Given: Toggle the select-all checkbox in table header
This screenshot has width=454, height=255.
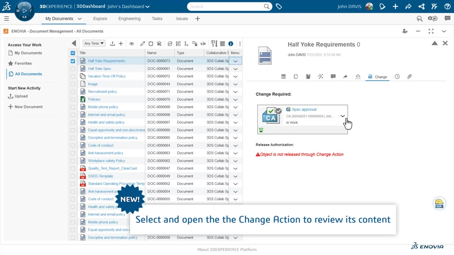Looking at the screenshot, I should click(x=73, y=53).
